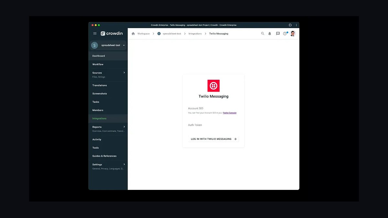Toggle the hamburger sidebar menu

[95, 34]
